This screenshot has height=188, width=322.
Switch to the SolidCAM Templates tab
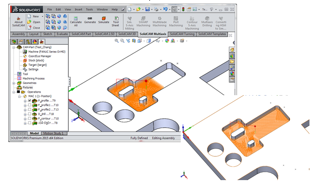tap(212, 34)
